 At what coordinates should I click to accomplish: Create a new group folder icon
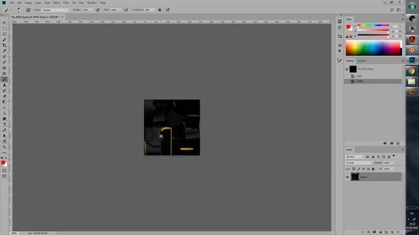click(x=386, y=232)
